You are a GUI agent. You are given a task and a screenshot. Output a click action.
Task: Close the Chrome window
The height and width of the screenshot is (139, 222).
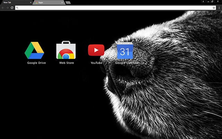click(218, 1)
